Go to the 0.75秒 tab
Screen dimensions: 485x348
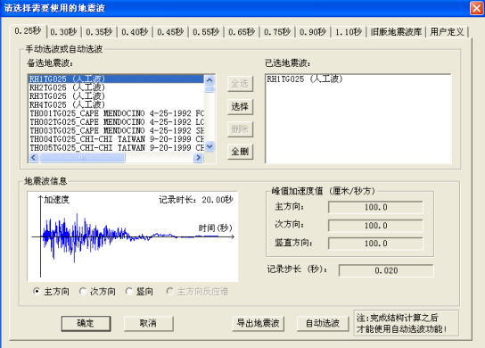pyautogui.click(x=277, y=32)
